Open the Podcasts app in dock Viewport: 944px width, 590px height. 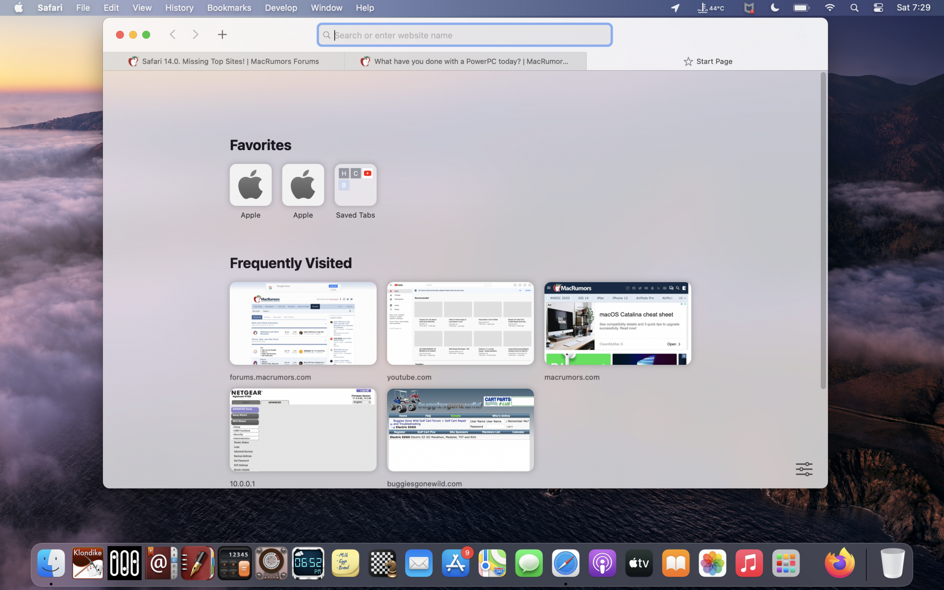pyautogui.click(x=602, y=563)
